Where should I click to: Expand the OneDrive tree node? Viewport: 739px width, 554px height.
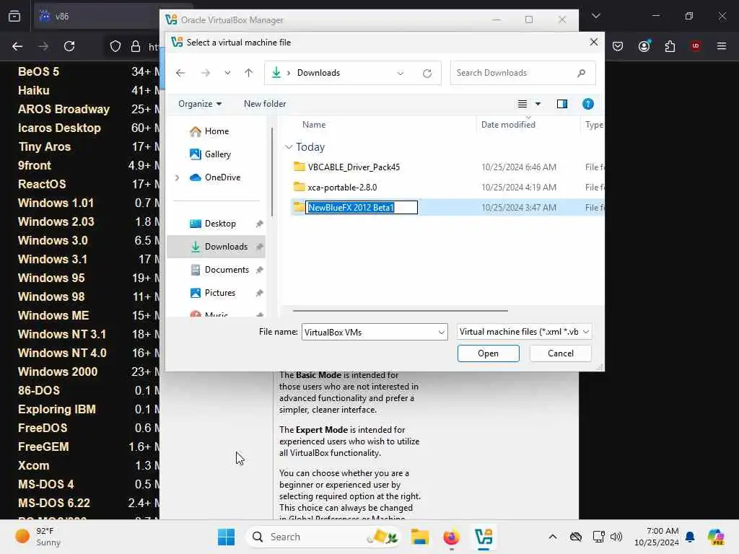coord(178,177)
